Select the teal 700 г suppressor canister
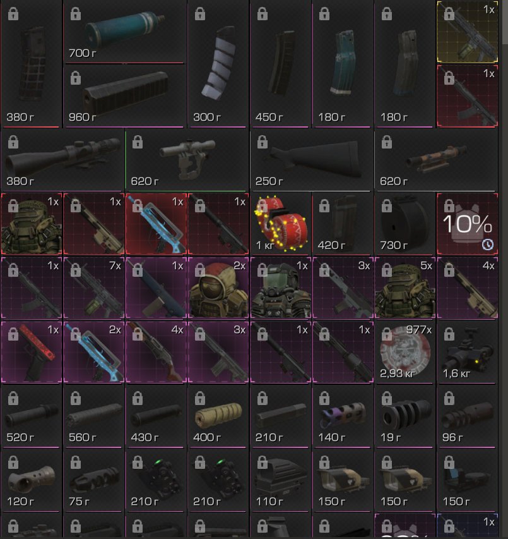508x539 pixels. pos(124,32)
